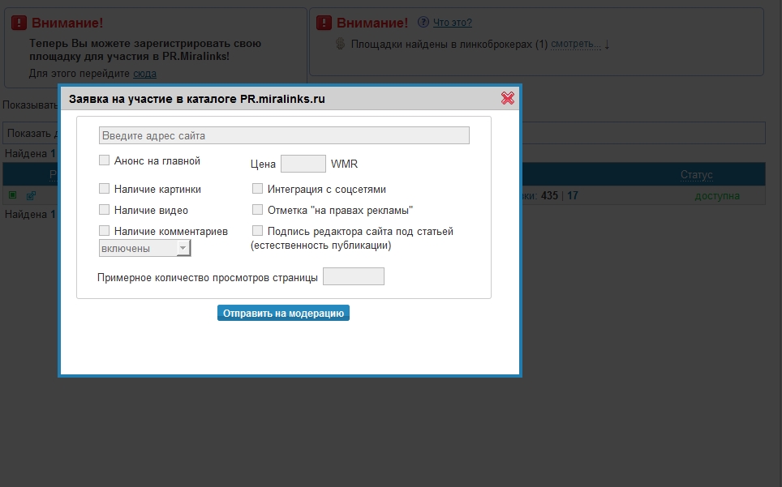Image resolution: width=782 pixels, height=487 pixels.
Task: Click the page views count field
Action: 354,276
